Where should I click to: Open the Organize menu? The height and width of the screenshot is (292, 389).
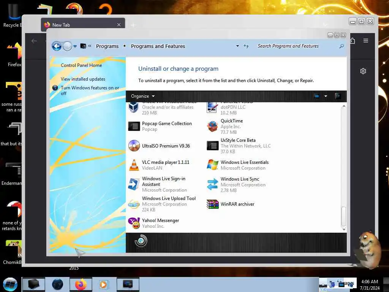143,96
